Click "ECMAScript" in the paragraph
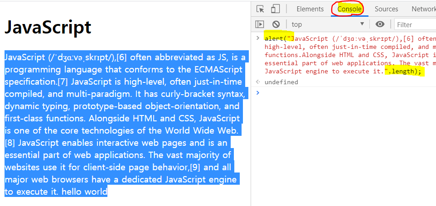 pyautogui.click(x=218, y=70)
